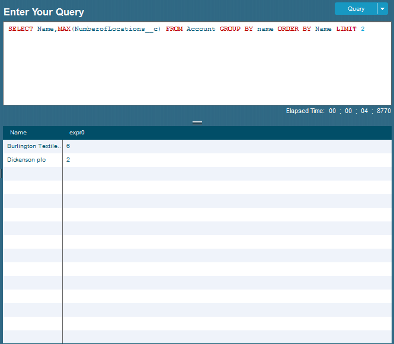Place cursor on MAX function in query
This screenshot has width=394, height=344.
[64, 29]
